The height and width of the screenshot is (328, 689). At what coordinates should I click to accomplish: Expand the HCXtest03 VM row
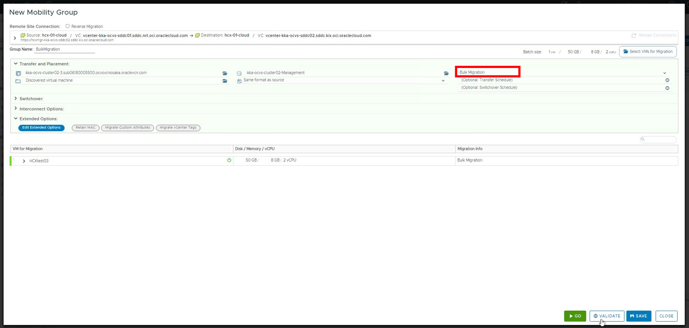[24, 161]
